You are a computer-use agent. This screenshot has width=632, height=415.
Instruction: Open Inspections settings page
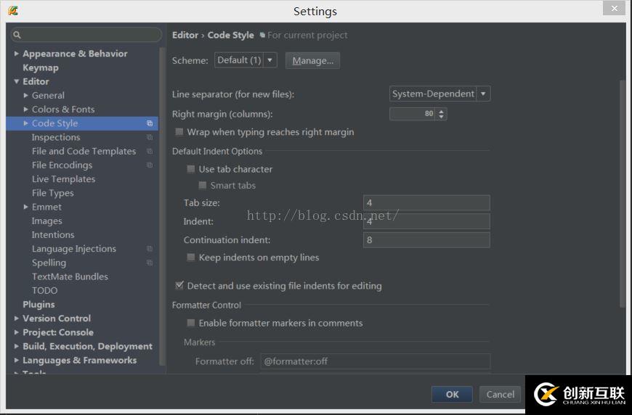[56, 137]
